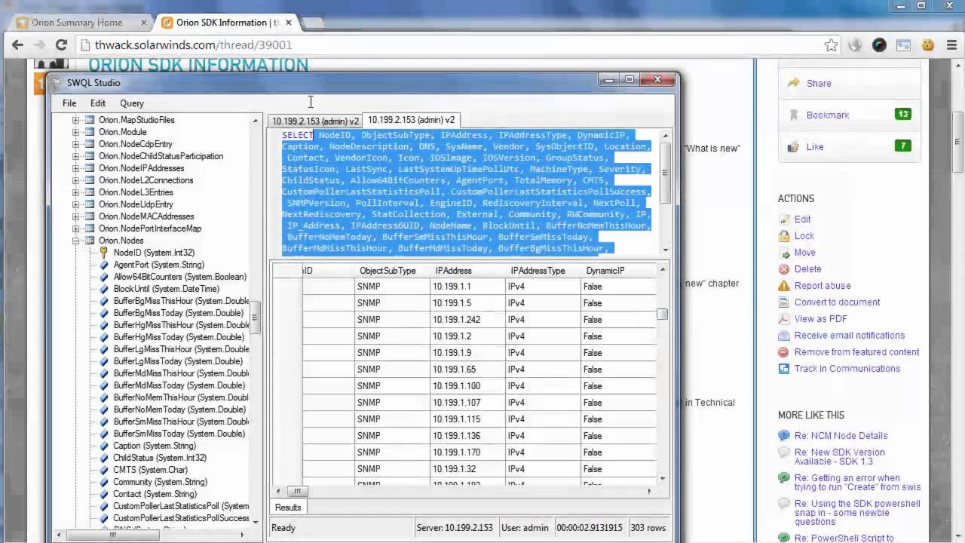Click the View as PDF icon
The height and width of the screenshot is (543, 965).
click(784, 319)
